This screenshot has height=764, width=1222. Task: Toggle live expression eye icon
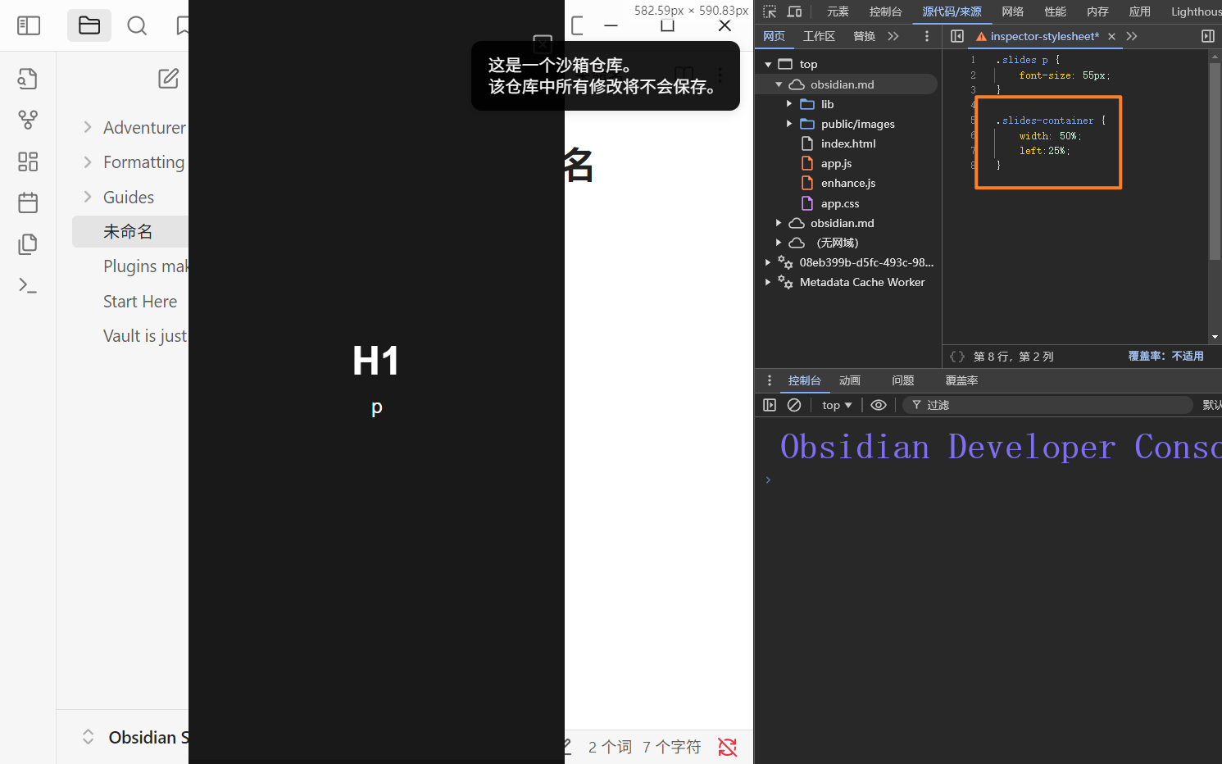click(879, 405)
